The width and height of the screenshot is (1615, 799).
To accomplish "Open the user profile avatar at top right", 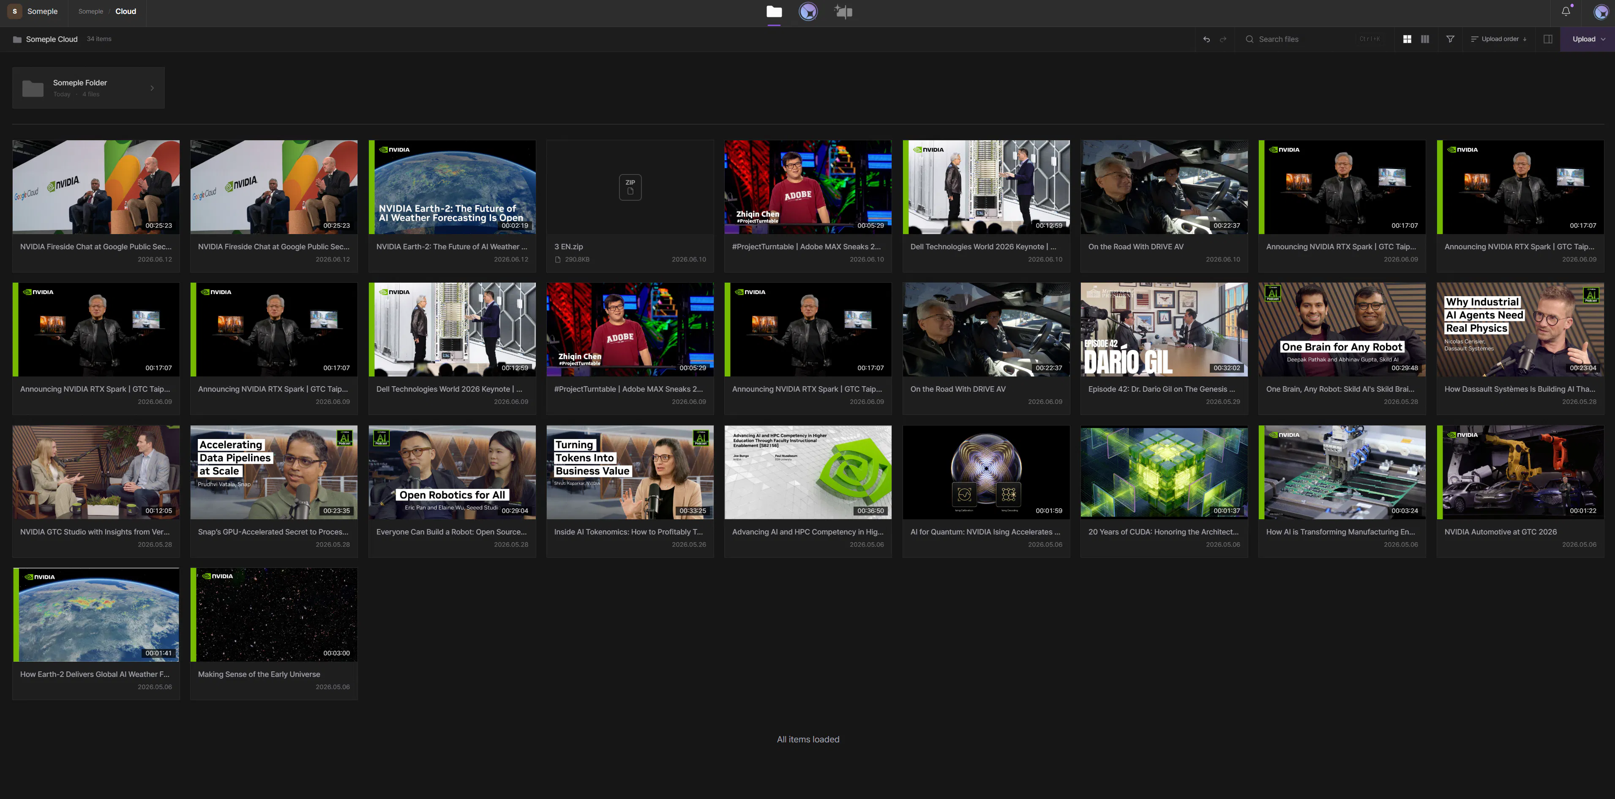I will [1601, 11].
